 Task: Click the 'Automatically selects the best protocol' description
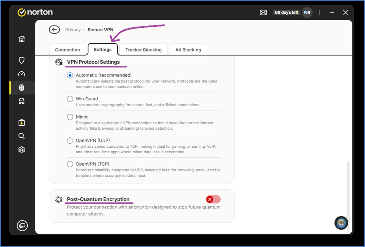[146, 84]
